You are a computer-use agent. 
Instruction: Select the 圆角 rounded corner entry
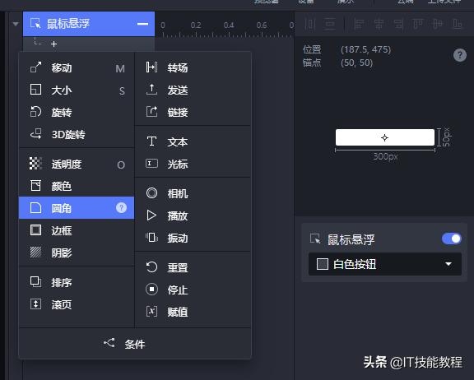(77, 208)
